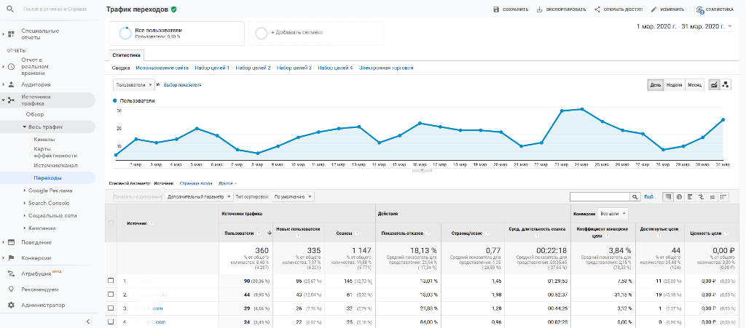Click the Рекомендуем lightbulb icon
The image size is (746, 328).
coord(11,289)
